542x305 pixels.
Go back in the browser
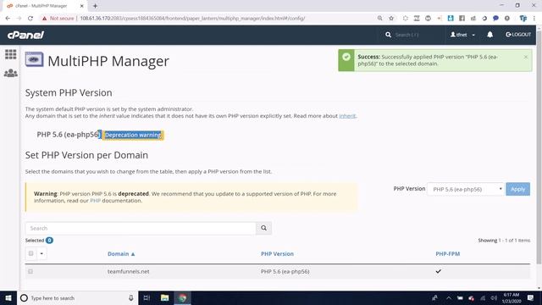[x=8, y=19]
